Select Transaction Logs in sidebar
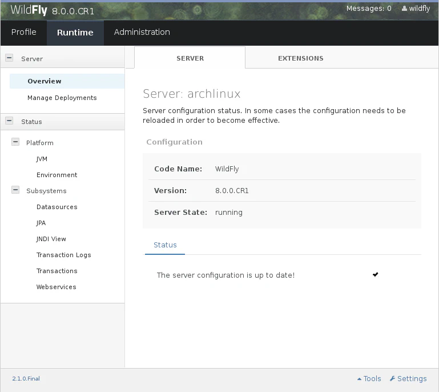 63,255
